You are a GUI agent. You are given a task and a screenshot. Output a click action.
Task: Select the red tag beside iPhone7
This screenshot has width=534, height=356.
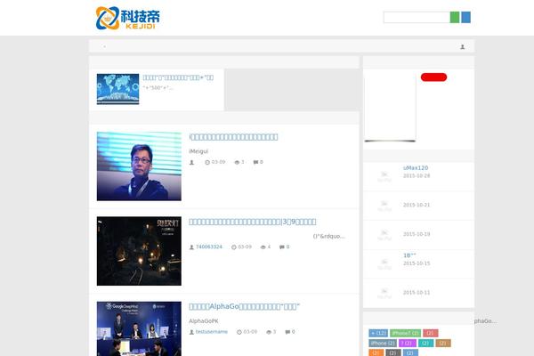click(x=431, y=333)
